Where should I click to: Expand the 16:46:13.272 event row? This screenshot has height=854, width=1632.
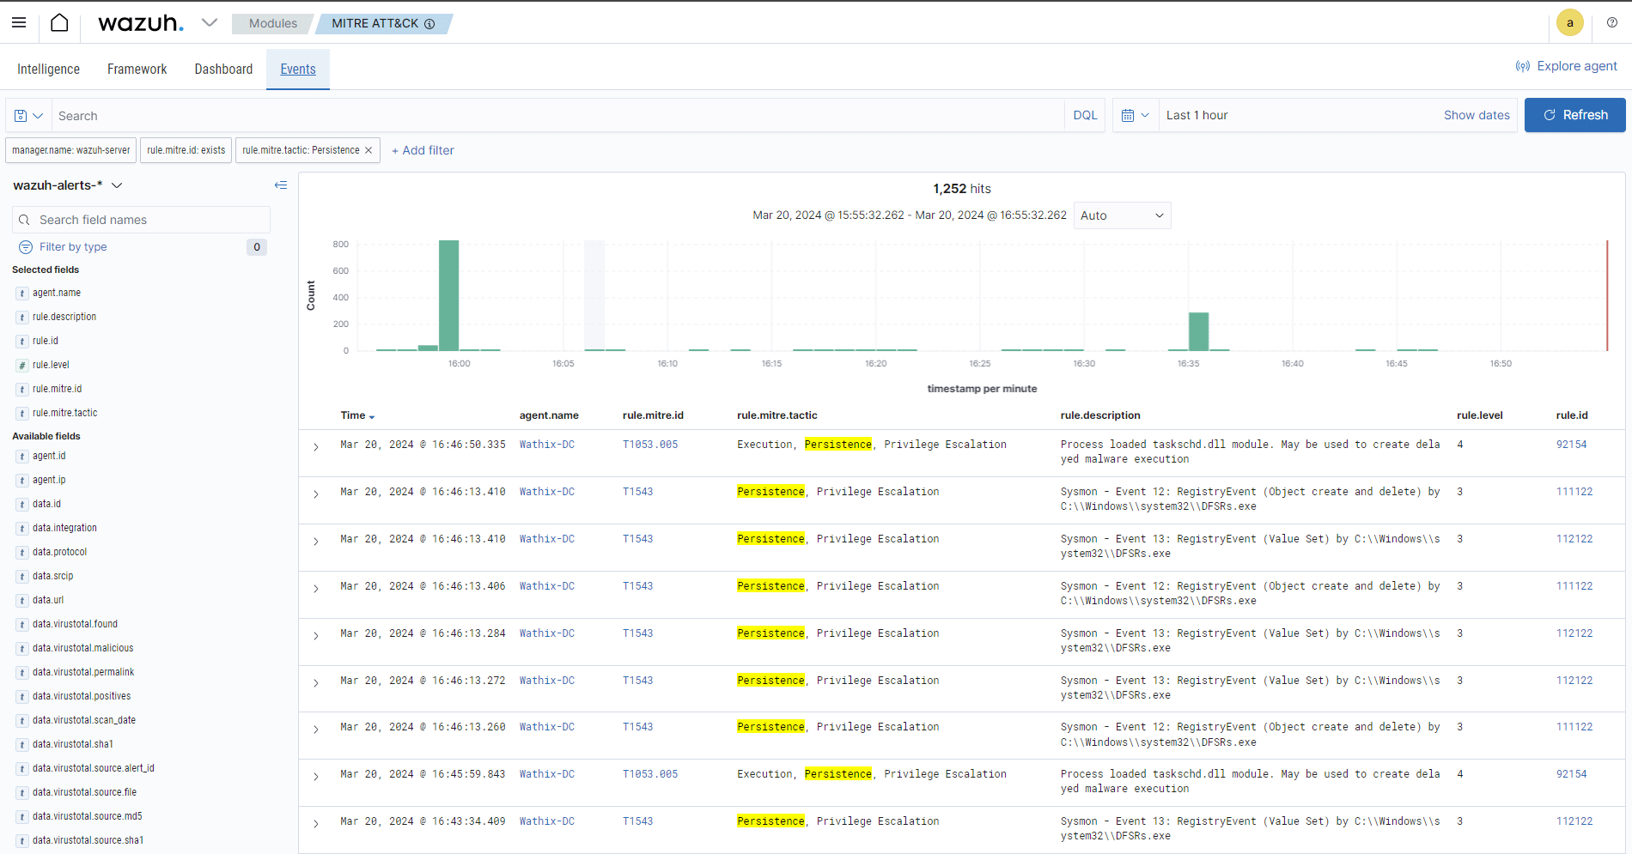point(316,683)
